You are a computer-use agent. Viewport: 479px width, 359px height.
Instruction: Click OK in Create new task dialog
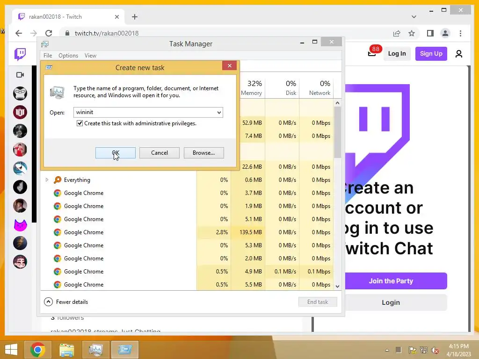pos(116,153)
